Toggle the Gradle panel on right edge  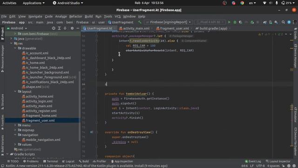(x=296, y=33)
